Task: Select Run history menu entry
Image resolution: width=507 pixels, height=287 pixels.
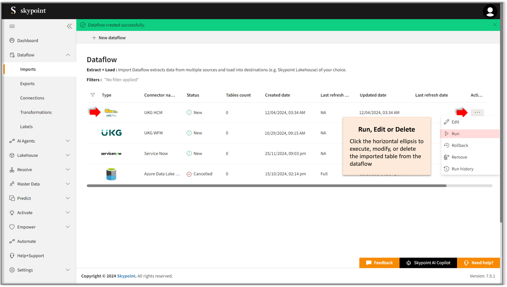Action: click(x=462, y=169)
